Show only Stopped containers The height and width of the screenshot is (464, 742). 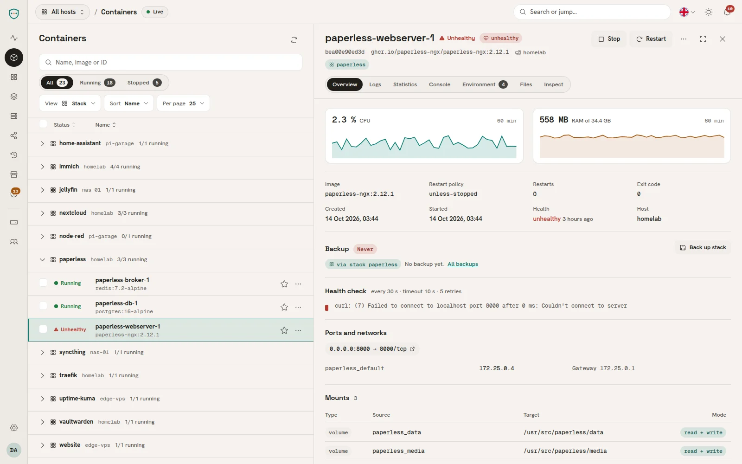[x=144, y=83]
